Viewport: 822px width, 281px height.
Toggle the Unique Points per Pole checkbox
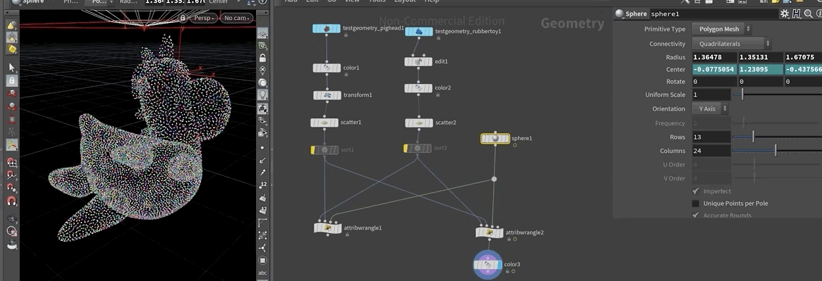pos(696,204)
